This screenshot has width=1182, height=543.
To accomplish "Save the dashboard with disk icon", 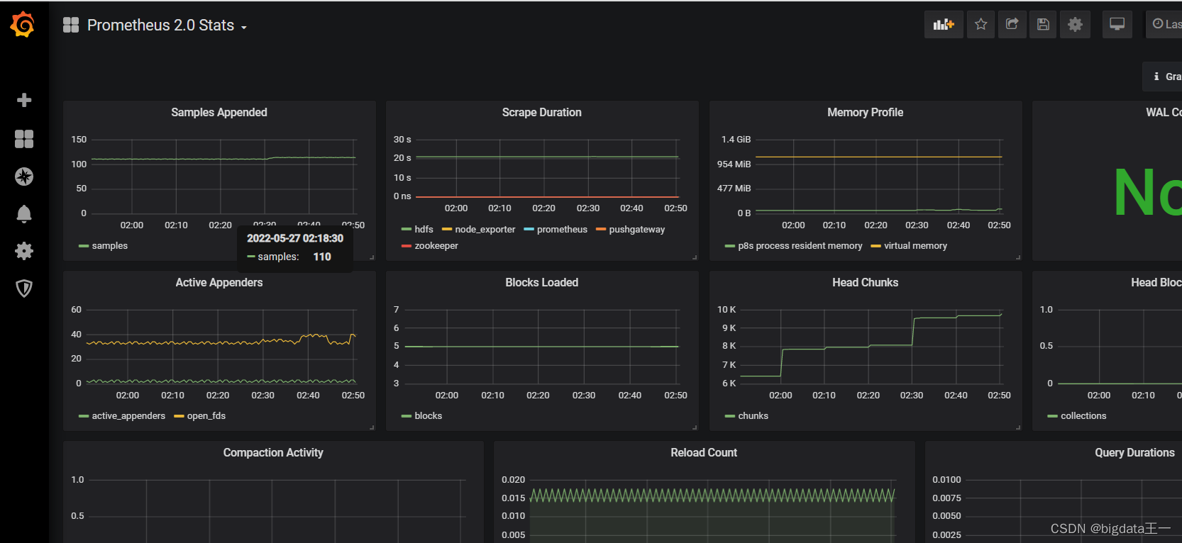I will coord(1043,25).
